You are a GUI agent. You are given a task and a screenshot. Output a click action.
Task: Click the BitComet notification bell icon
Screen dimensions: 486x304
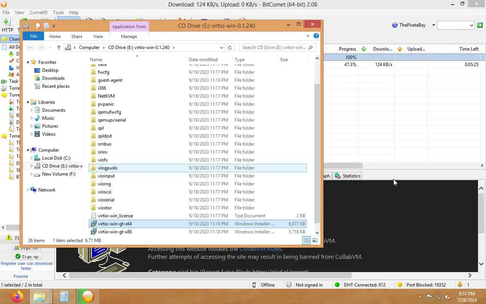click(460, 285)
